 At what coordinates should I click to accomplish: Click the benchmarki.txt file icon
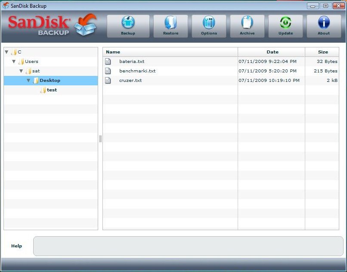point(108,71)
